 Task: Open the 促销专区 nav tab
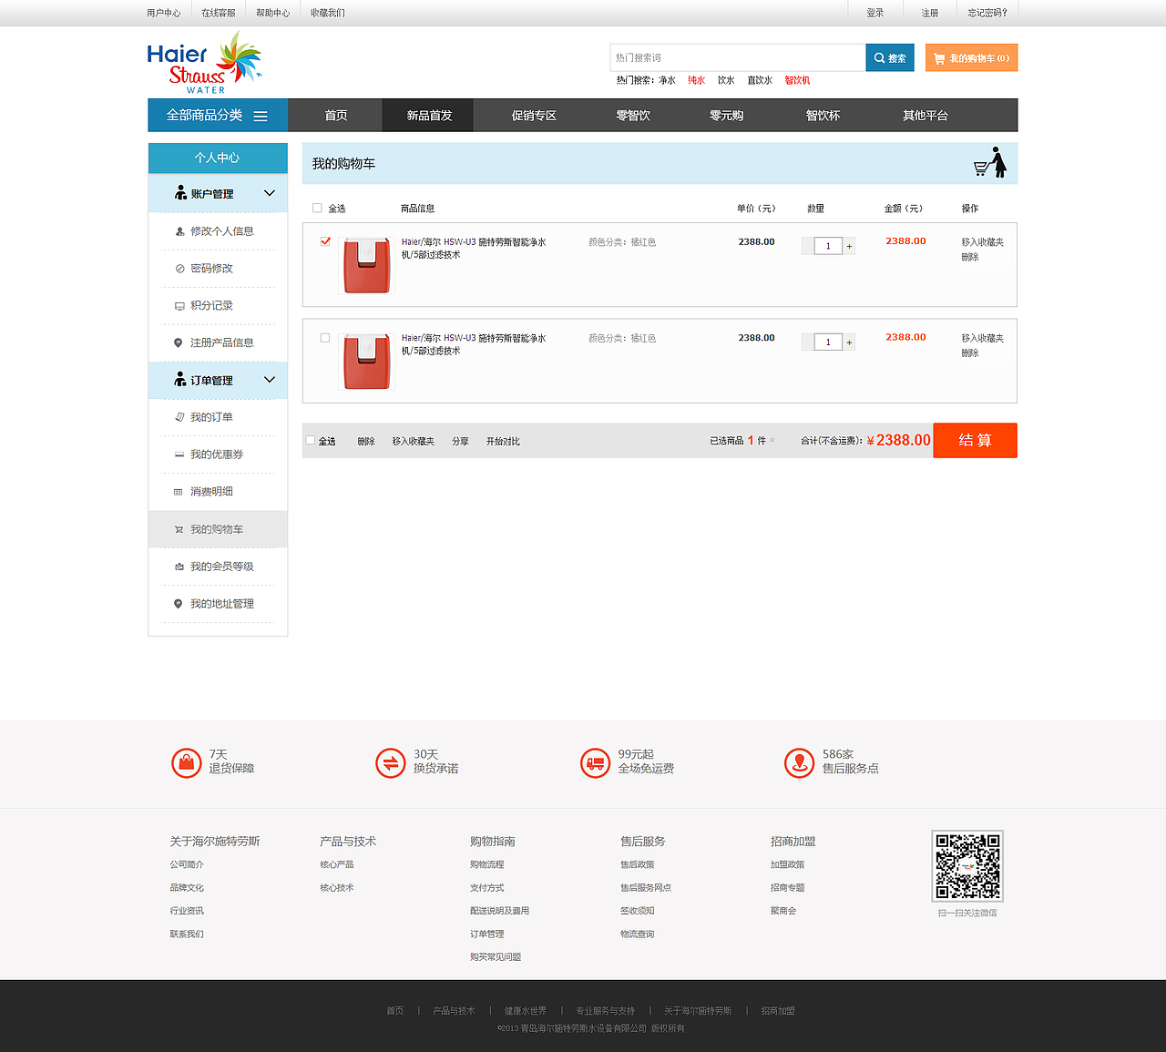pyautogui.click(x=534, y=116)
